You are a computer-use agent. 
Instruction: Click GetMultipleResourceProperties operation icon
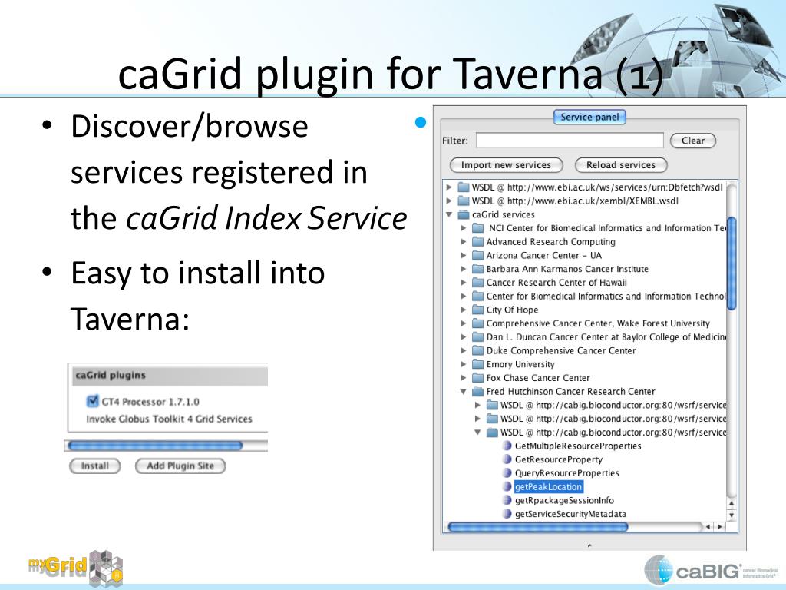point(507,446)
